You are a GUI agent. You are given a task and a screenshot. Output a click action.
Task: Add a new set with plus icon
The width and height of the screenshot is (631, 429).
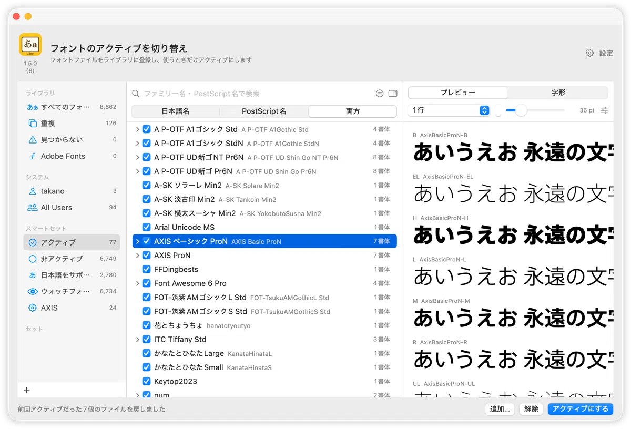tap(27, 390)
